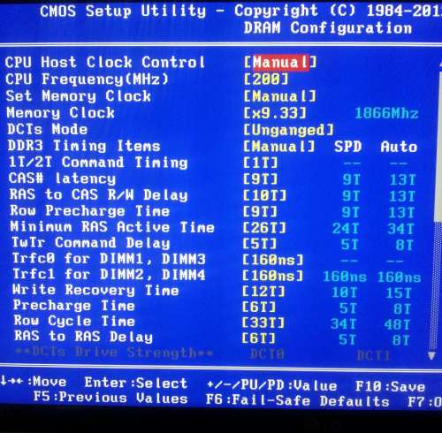The width and height of the screenshot is (442, 433).
Task: Click the SPD 10T Write Recovery value
Action: point(345,292)
